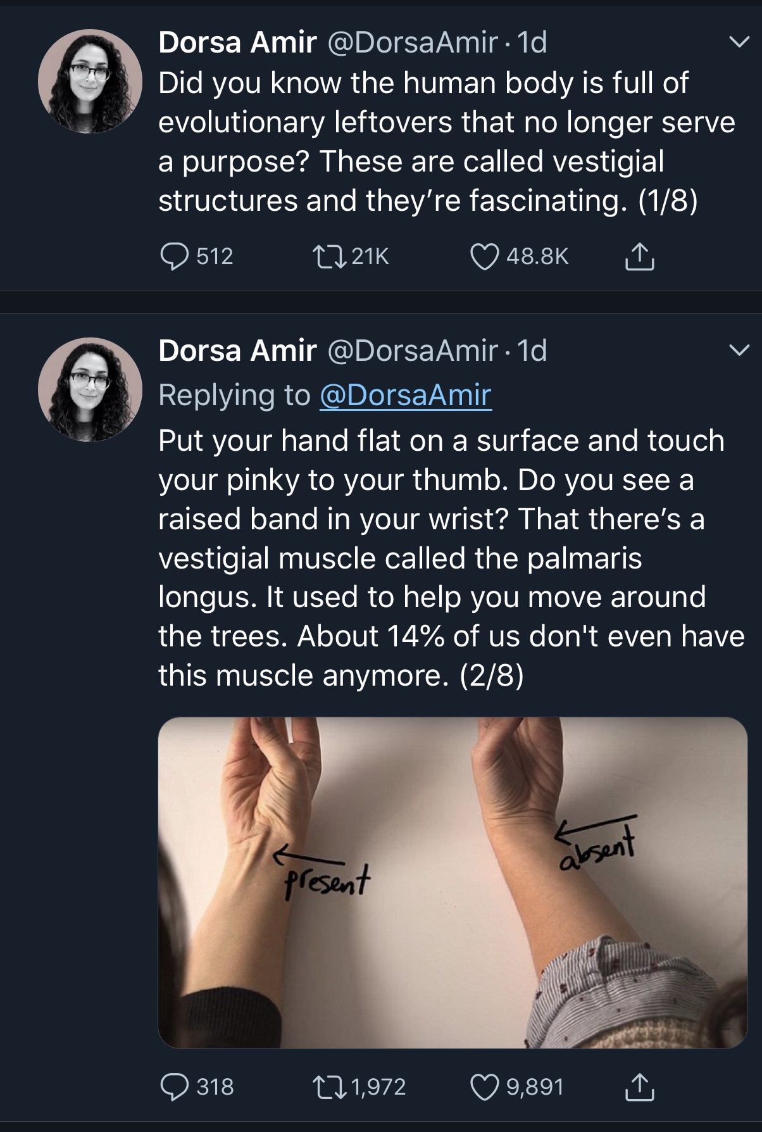Follow the @DorsaAmir link after 'Replying to'

point(406,395)
